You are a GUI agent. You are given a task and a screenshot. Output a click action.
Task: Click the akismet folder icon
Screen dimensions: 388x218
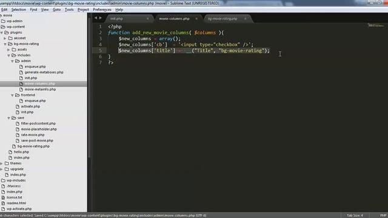(10, 38)
